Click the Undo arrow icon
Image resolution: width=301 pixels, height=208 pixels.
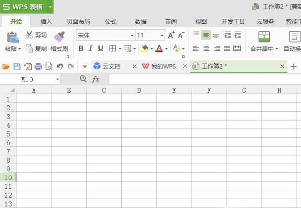click(x=60, y=66)
